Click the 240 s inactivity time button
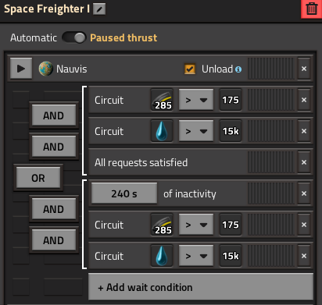 point(124,193)
